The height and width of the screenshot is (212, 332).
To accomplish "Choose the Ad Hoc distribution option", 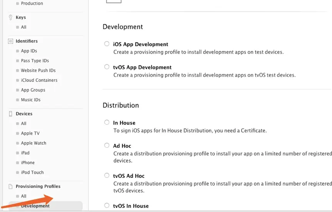I will (107, 145).
